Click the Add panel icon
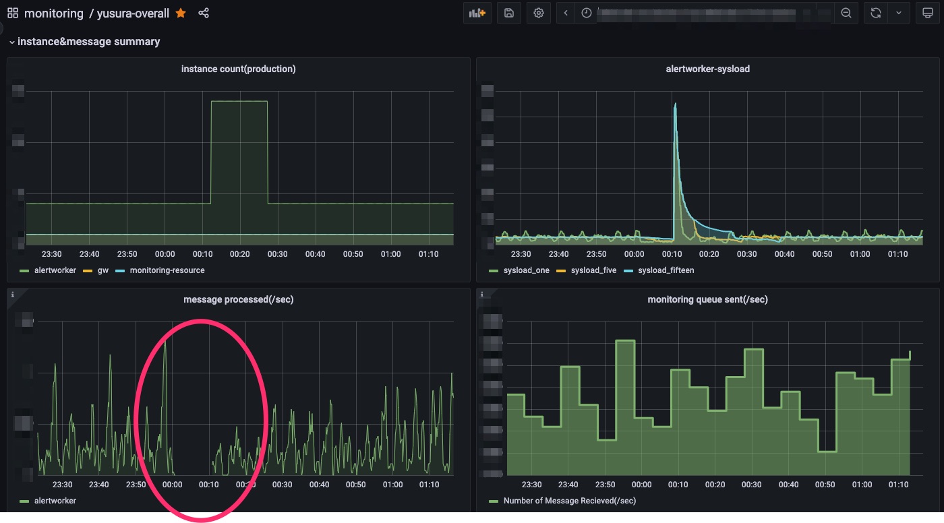944x523 pixels. pos(477,13)
